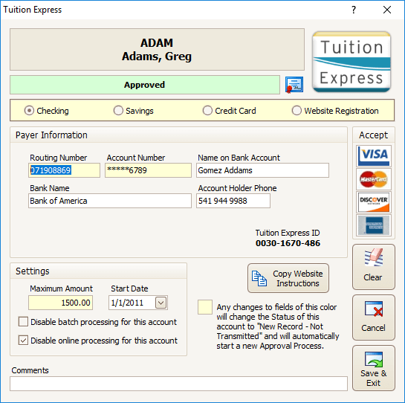Click the Comments text field
The width and height of the screenshot is (405, 403).
point(178,384)
